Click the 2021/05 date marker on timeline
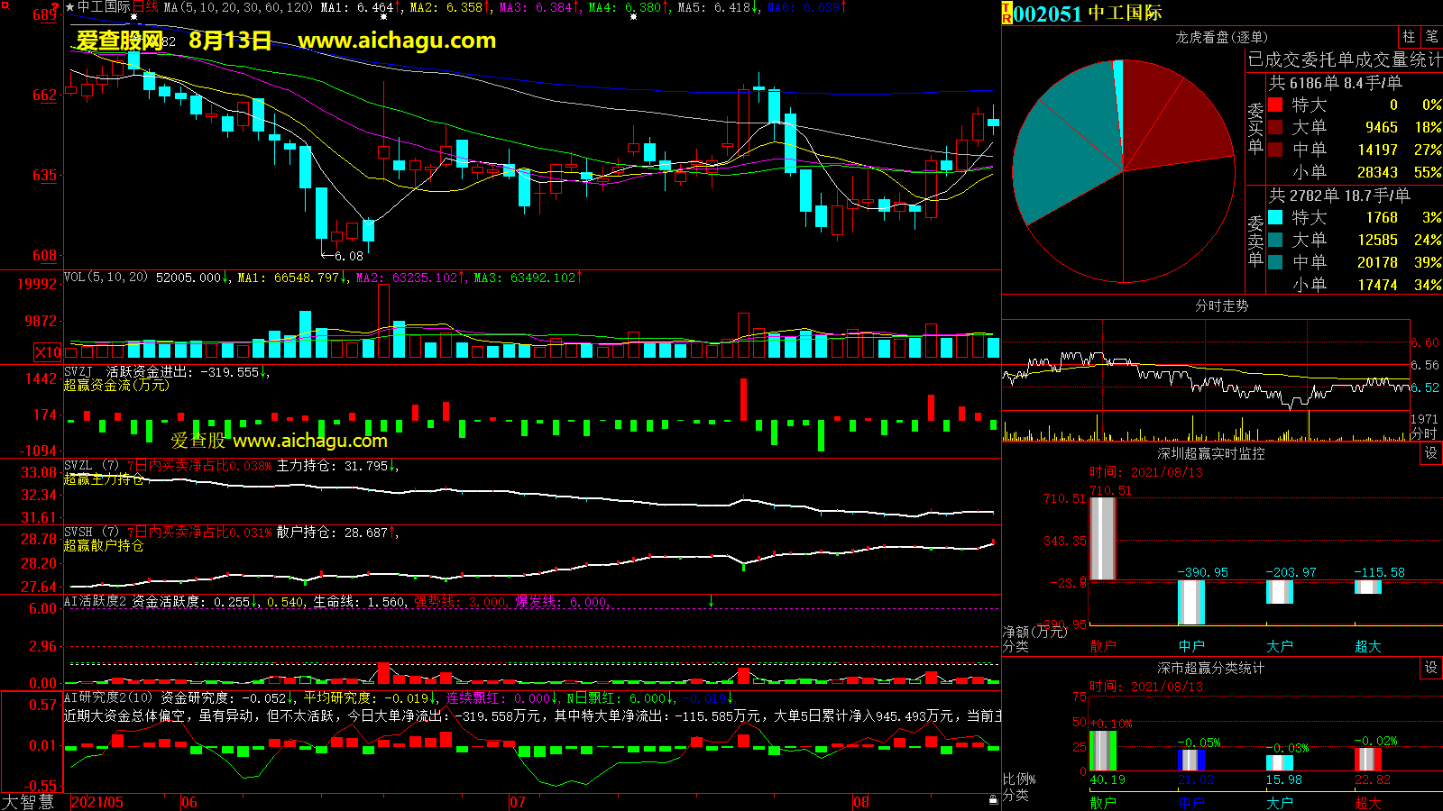 click(x=97, y=802)
